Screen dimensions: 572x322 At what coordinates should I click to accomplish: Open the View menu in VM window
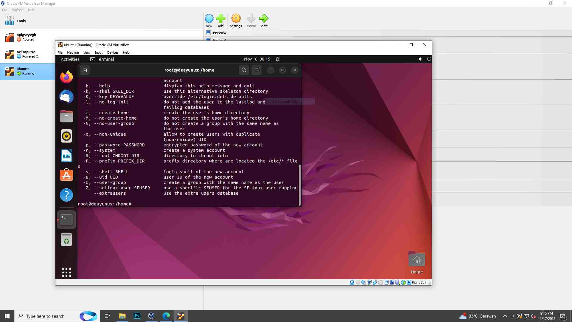[x=87, y=52]
